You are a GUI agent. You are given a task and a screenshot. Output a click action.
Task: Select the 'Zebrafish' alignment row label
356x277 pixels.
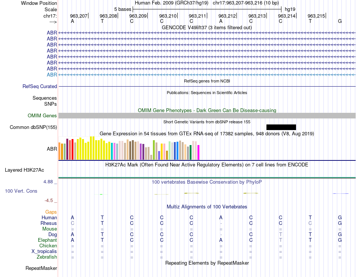[x=47, y=257]
